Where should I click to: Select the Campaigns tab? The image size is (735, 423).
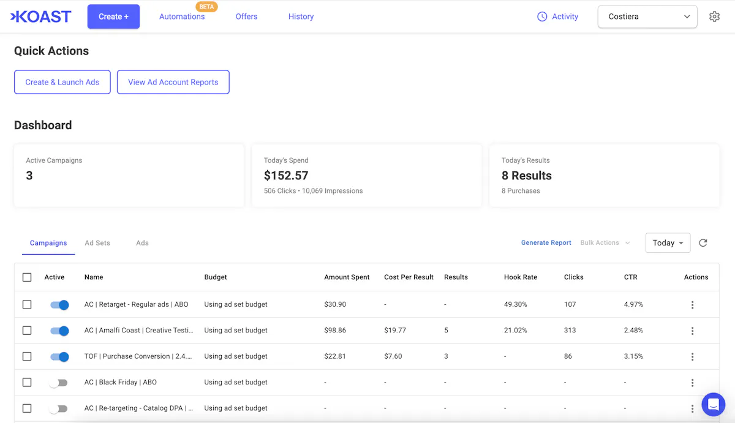pyautogui.click(x=48, y=243)
